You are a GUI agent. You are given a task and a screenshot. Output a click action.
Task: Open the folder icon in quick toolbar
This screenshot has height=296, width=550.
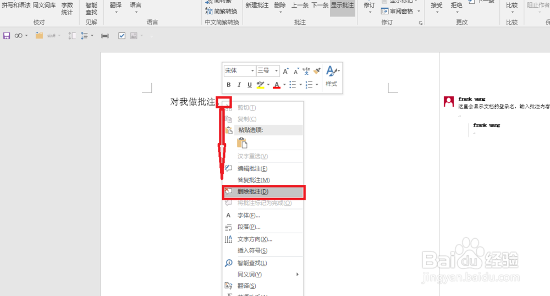tap(39, 36)
